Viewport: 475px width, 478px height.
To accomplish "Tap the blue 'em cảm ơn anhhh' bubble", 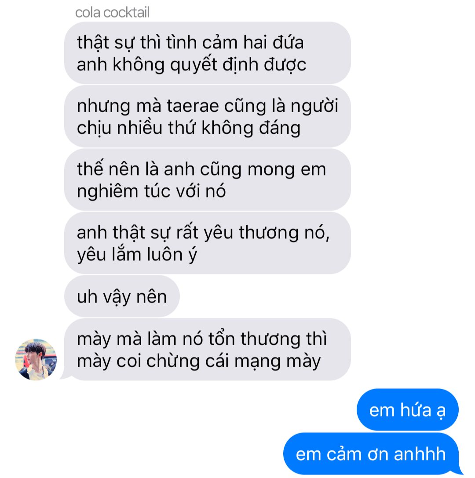I will point(371,454).
